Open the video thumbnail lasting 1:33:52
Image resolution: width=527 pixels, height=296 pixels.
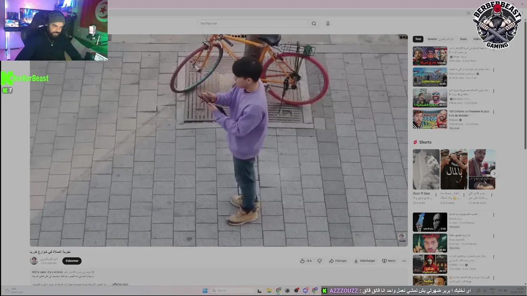[x=430, y=55]
